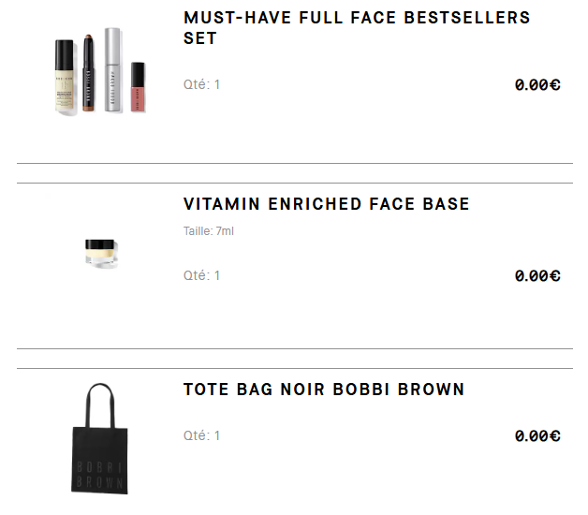Select the quantity label of tote bag
Image resolution: width=588 pixels, height=515 pixels.
click(x=201, y=435)
